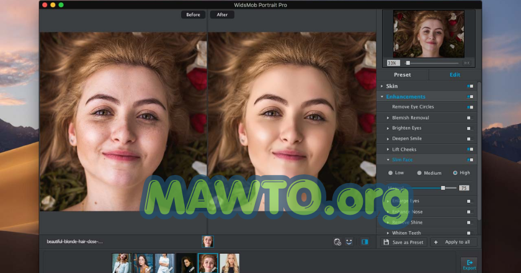Click the Remove Eye Circles label
The image size is (521, 273).
[x=412, y=107]
